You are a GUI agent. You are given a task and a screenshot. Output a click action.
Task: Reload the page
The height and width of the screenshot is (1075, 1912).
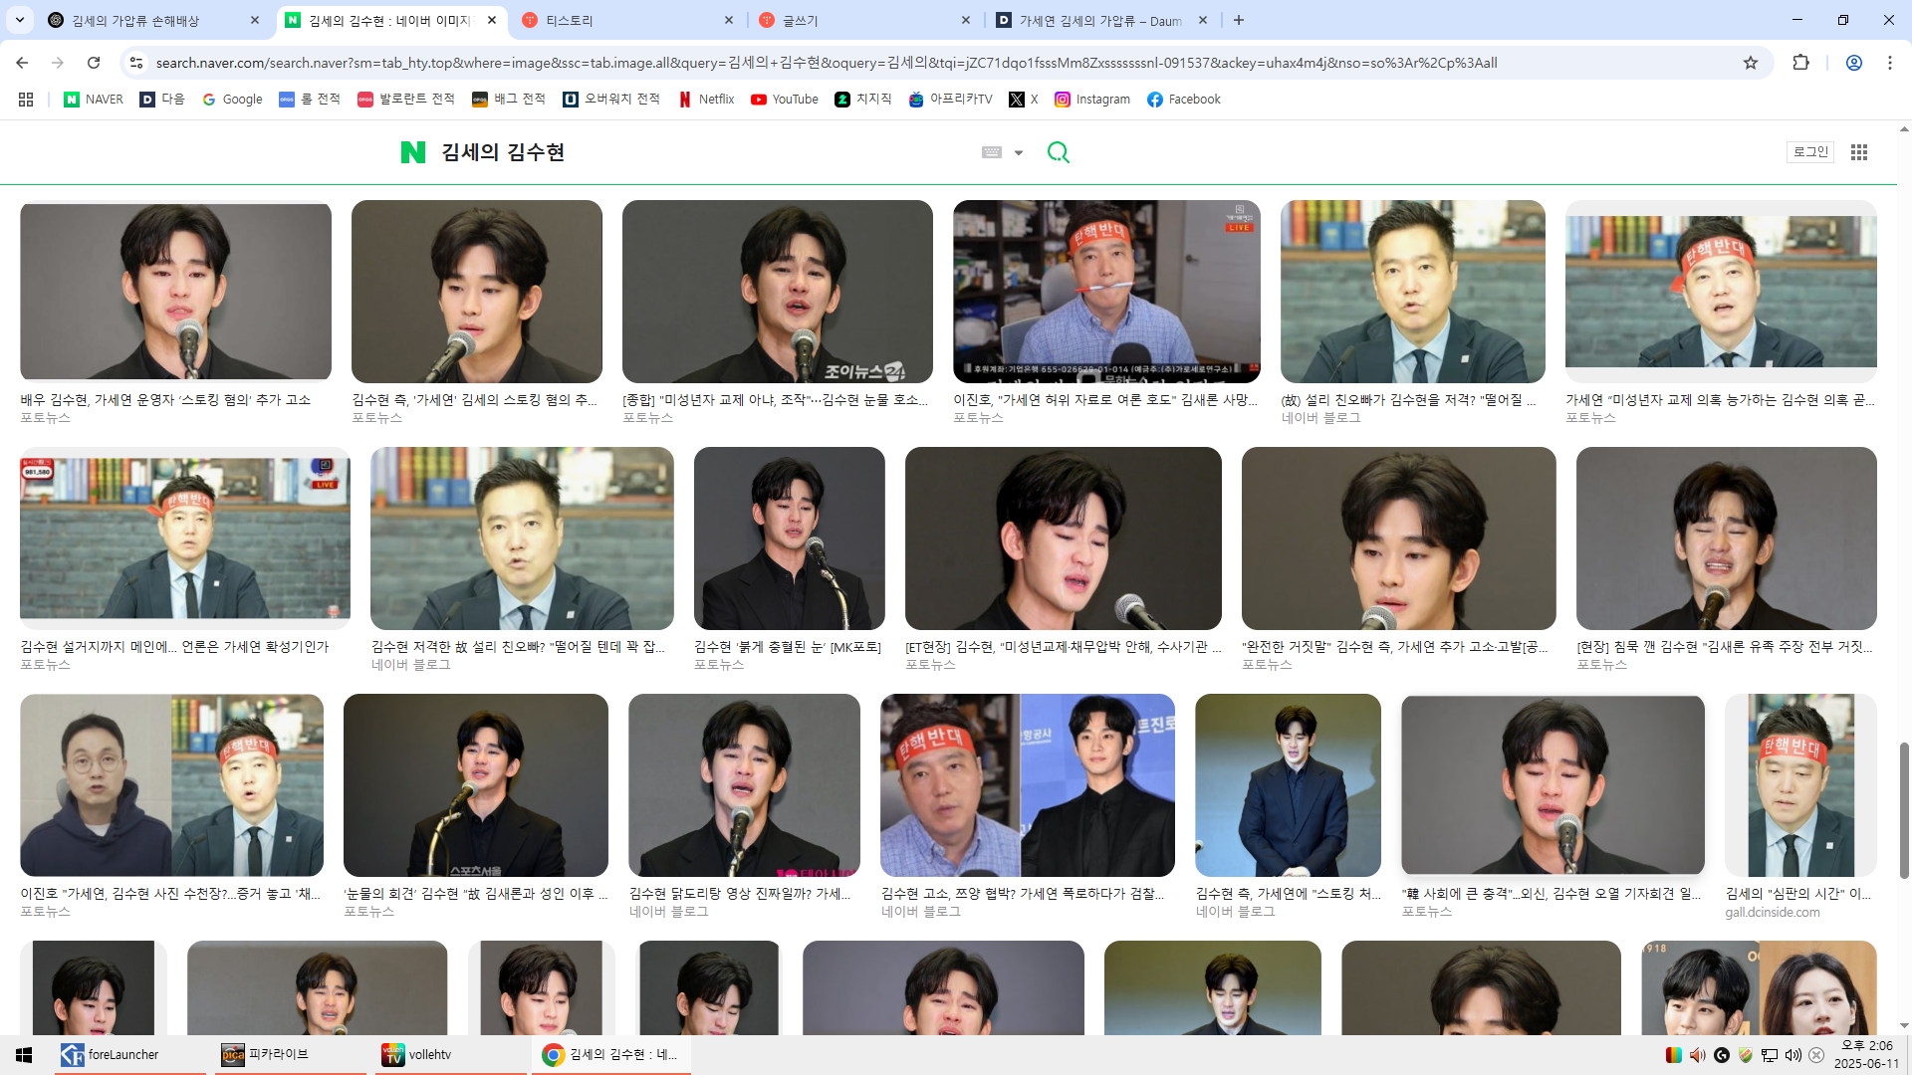pyautogui.click(x=94, y=63)
